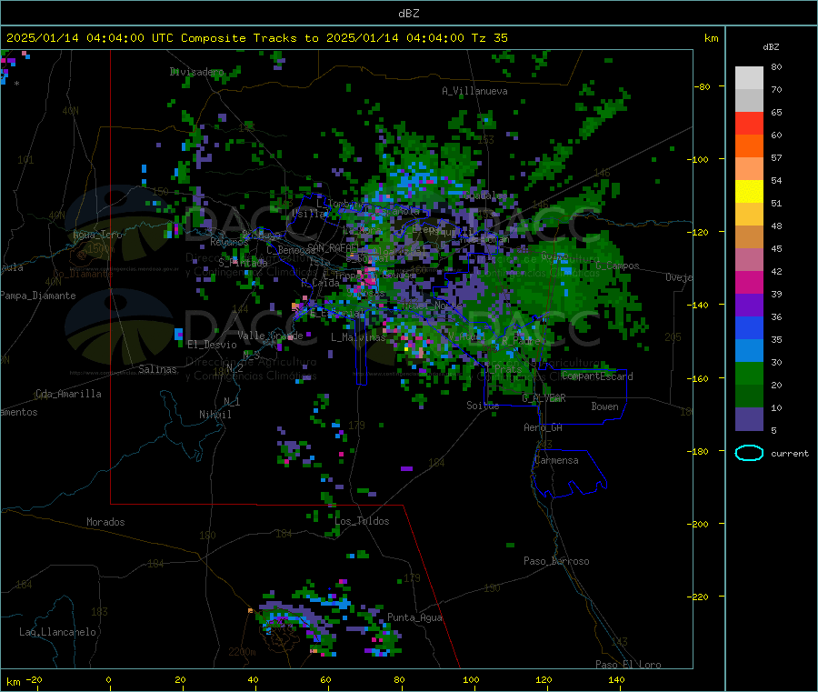Image resolution: width=818 pixels, height=692 pixels.
Task: Click the Paso_El_Loro place label
Action: [628, 665]
